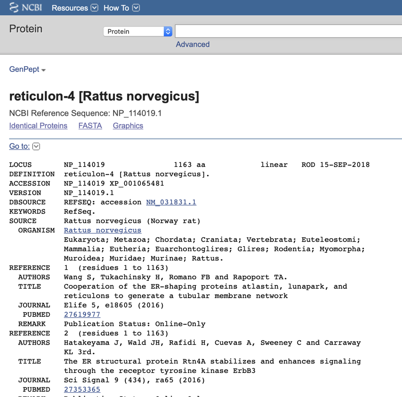Click into the search text field
Image resolution: width=402 pixels, height=397 pixels.
[288, 31]
